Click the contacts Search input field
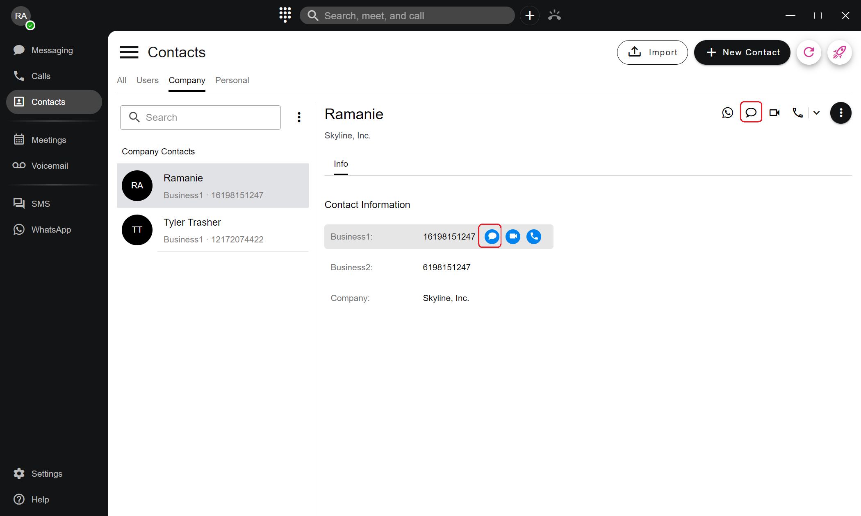This screenshot has height=516, width=861. pos(200,118)
